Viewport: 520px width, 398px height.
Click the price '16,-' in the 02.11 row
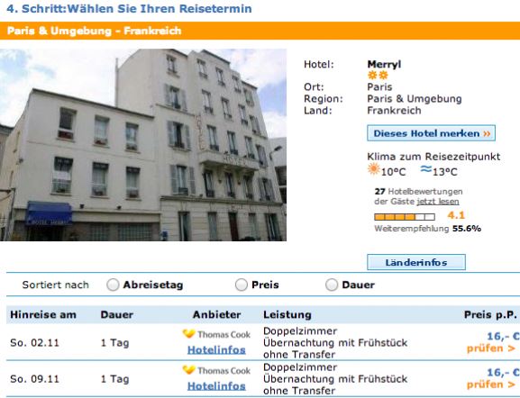pos(503,337)
